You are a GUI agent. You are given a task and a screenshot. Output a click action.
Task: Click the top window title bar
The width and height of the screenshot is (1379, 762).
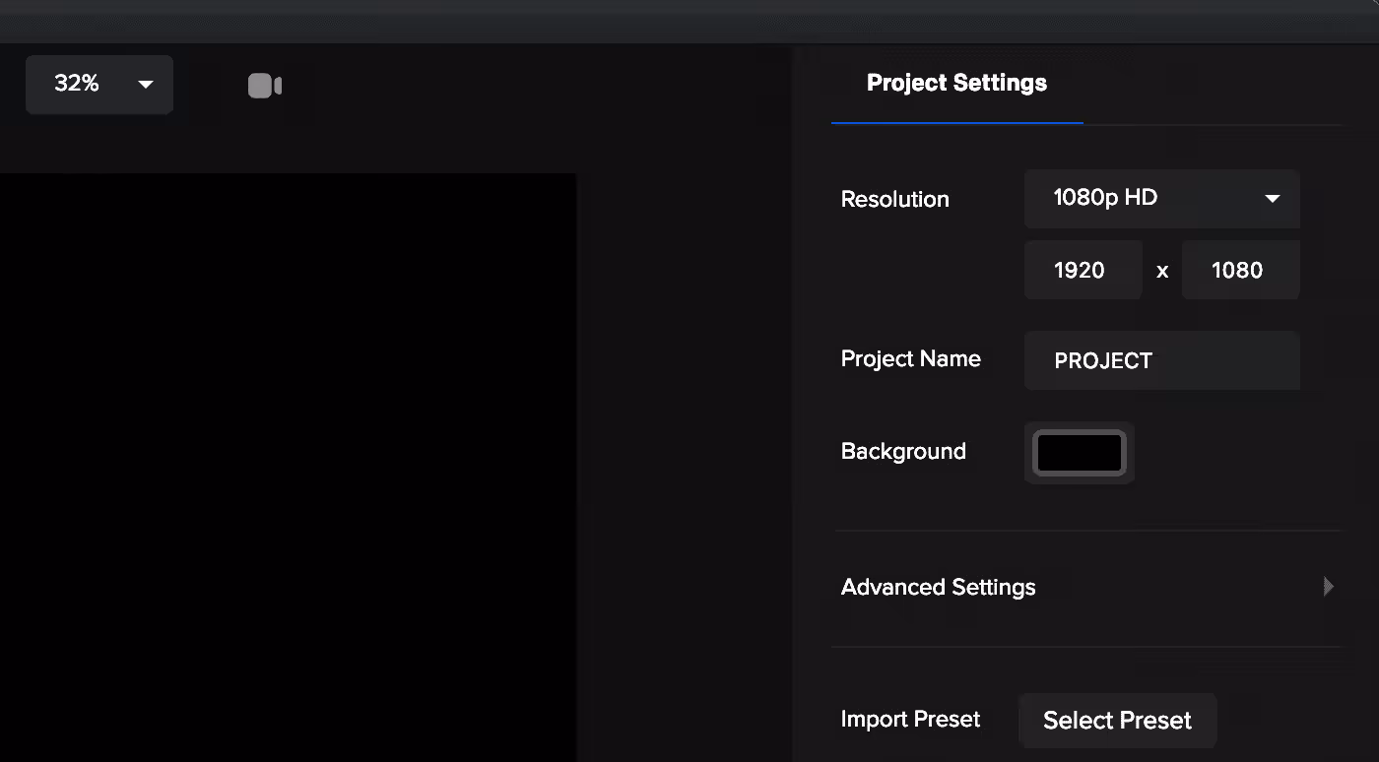(689, 20)
